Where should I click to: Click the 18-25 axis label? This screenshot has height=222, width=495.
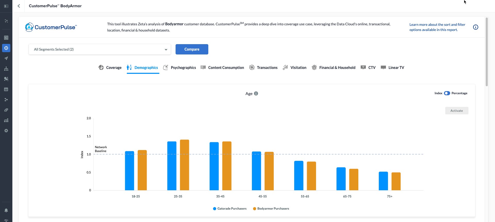point(136,196)
